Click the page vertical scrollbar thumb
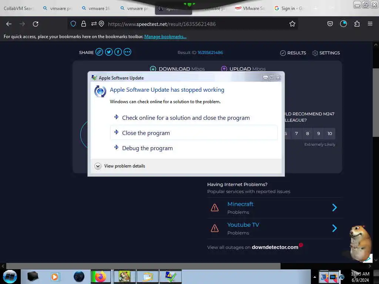The width and height of the screenshot is (379, 284). (376, 102)
